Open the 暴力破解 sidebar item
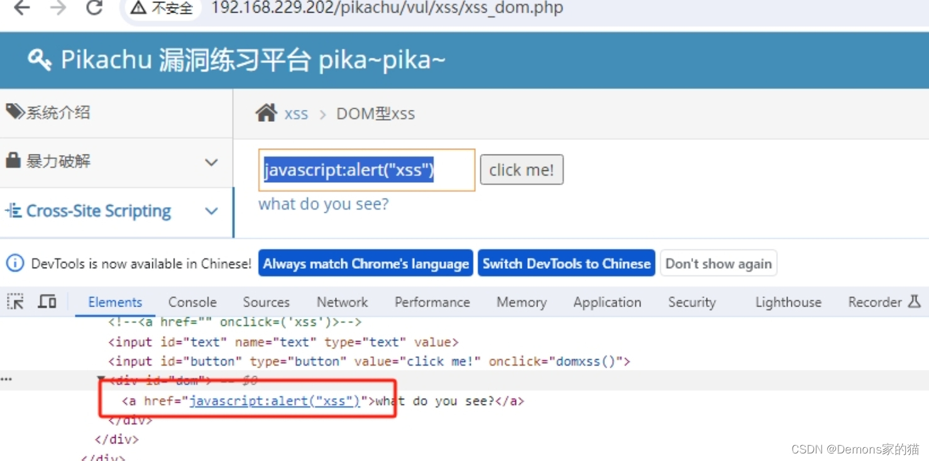Image resolution: width=929 pixels, height=461 pixels. point(116,162)
